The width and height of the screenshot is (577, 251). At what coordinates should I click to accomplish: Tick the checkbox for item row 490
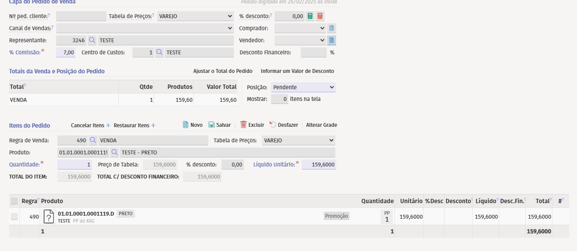tap(14, 216)
